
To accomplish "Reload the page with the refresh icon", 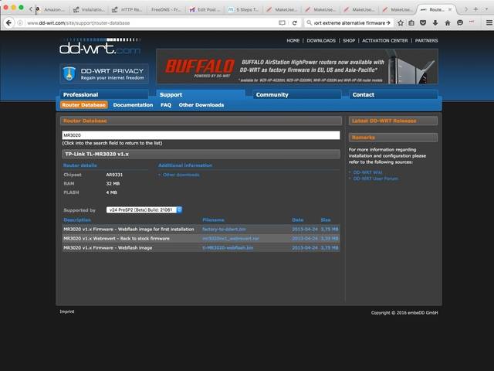I will click(295, 22).
